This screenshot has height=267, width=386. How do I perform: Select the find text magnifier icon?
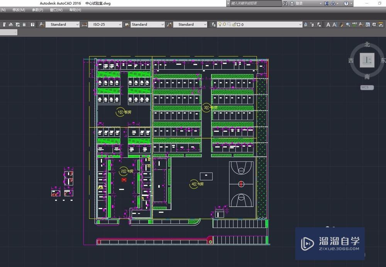tap(348, 24)
